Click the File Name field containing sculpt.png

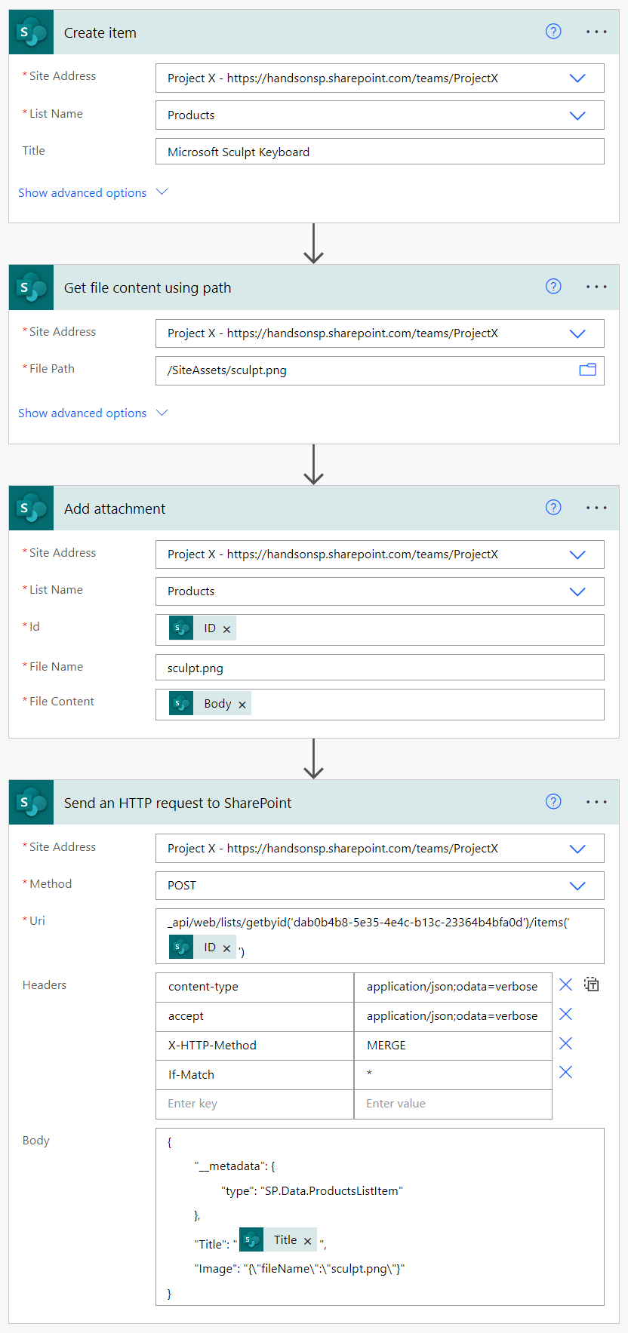(379, 668)
